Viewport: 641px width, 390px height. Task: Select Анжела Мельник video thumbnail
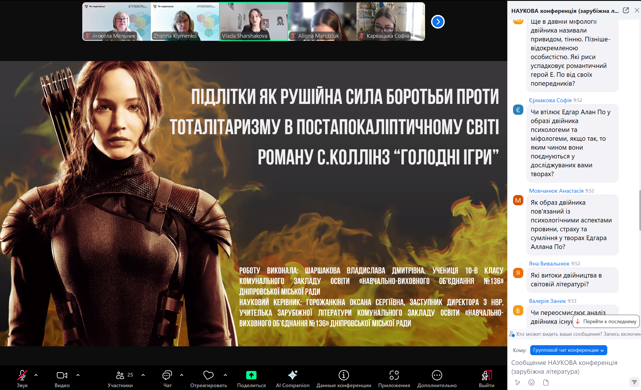(117, 22)
